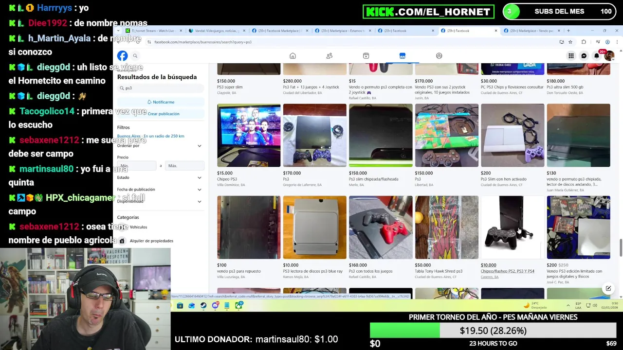Click PS3 ultra slim 500 gb title
This screenshot has width=623, height=350.
coord(565,87)
